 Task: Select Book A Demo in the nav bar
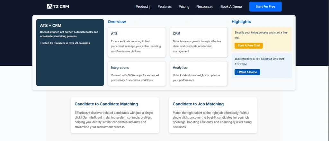click(231, 7)
